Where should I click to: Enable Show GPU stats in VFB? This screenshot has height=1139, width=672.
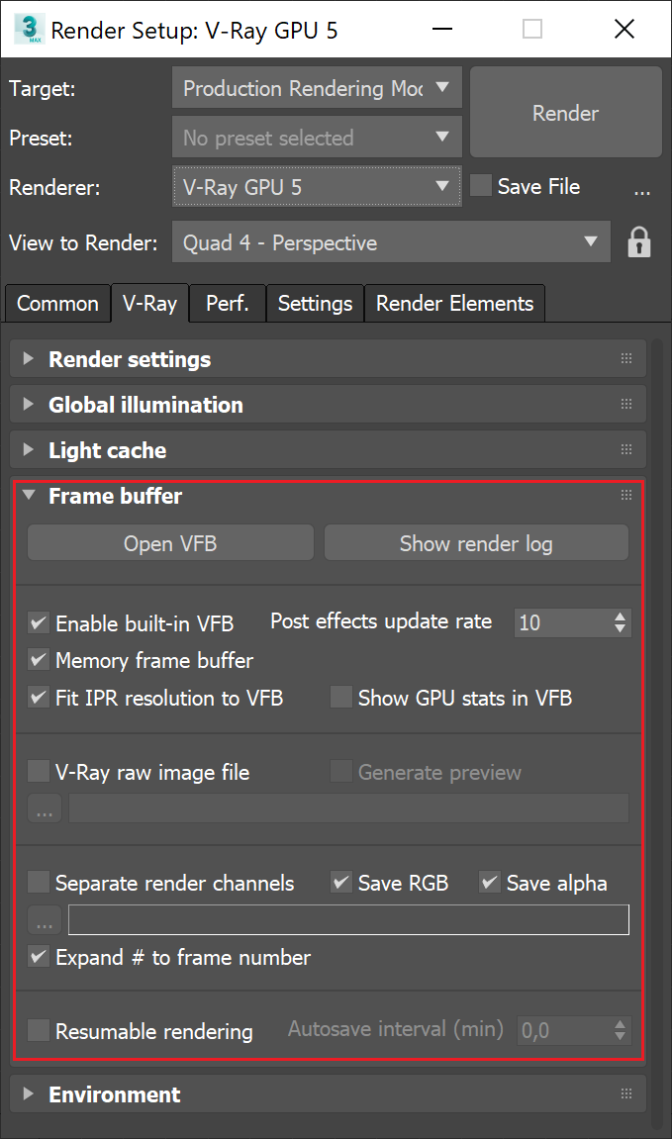point(341,698)
